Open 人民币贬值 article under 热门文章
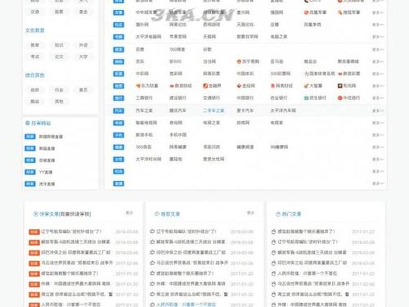Screen dimensions: 409x307 [307, 273]
